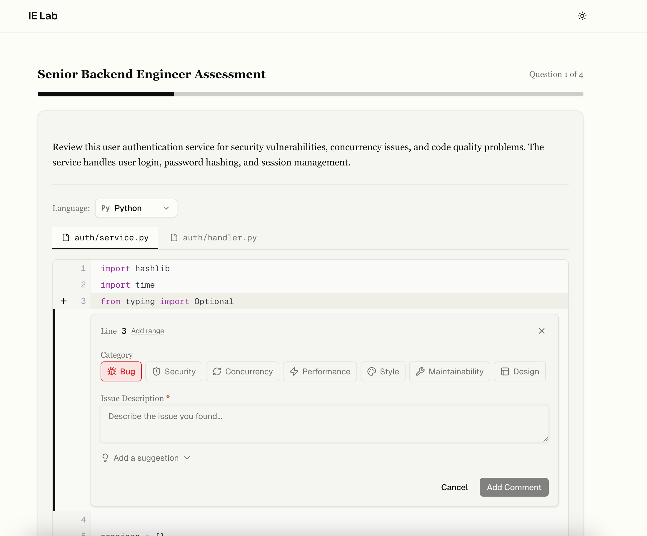Open the Add range link
Screen dimensions: 647x536
[147, 331]
